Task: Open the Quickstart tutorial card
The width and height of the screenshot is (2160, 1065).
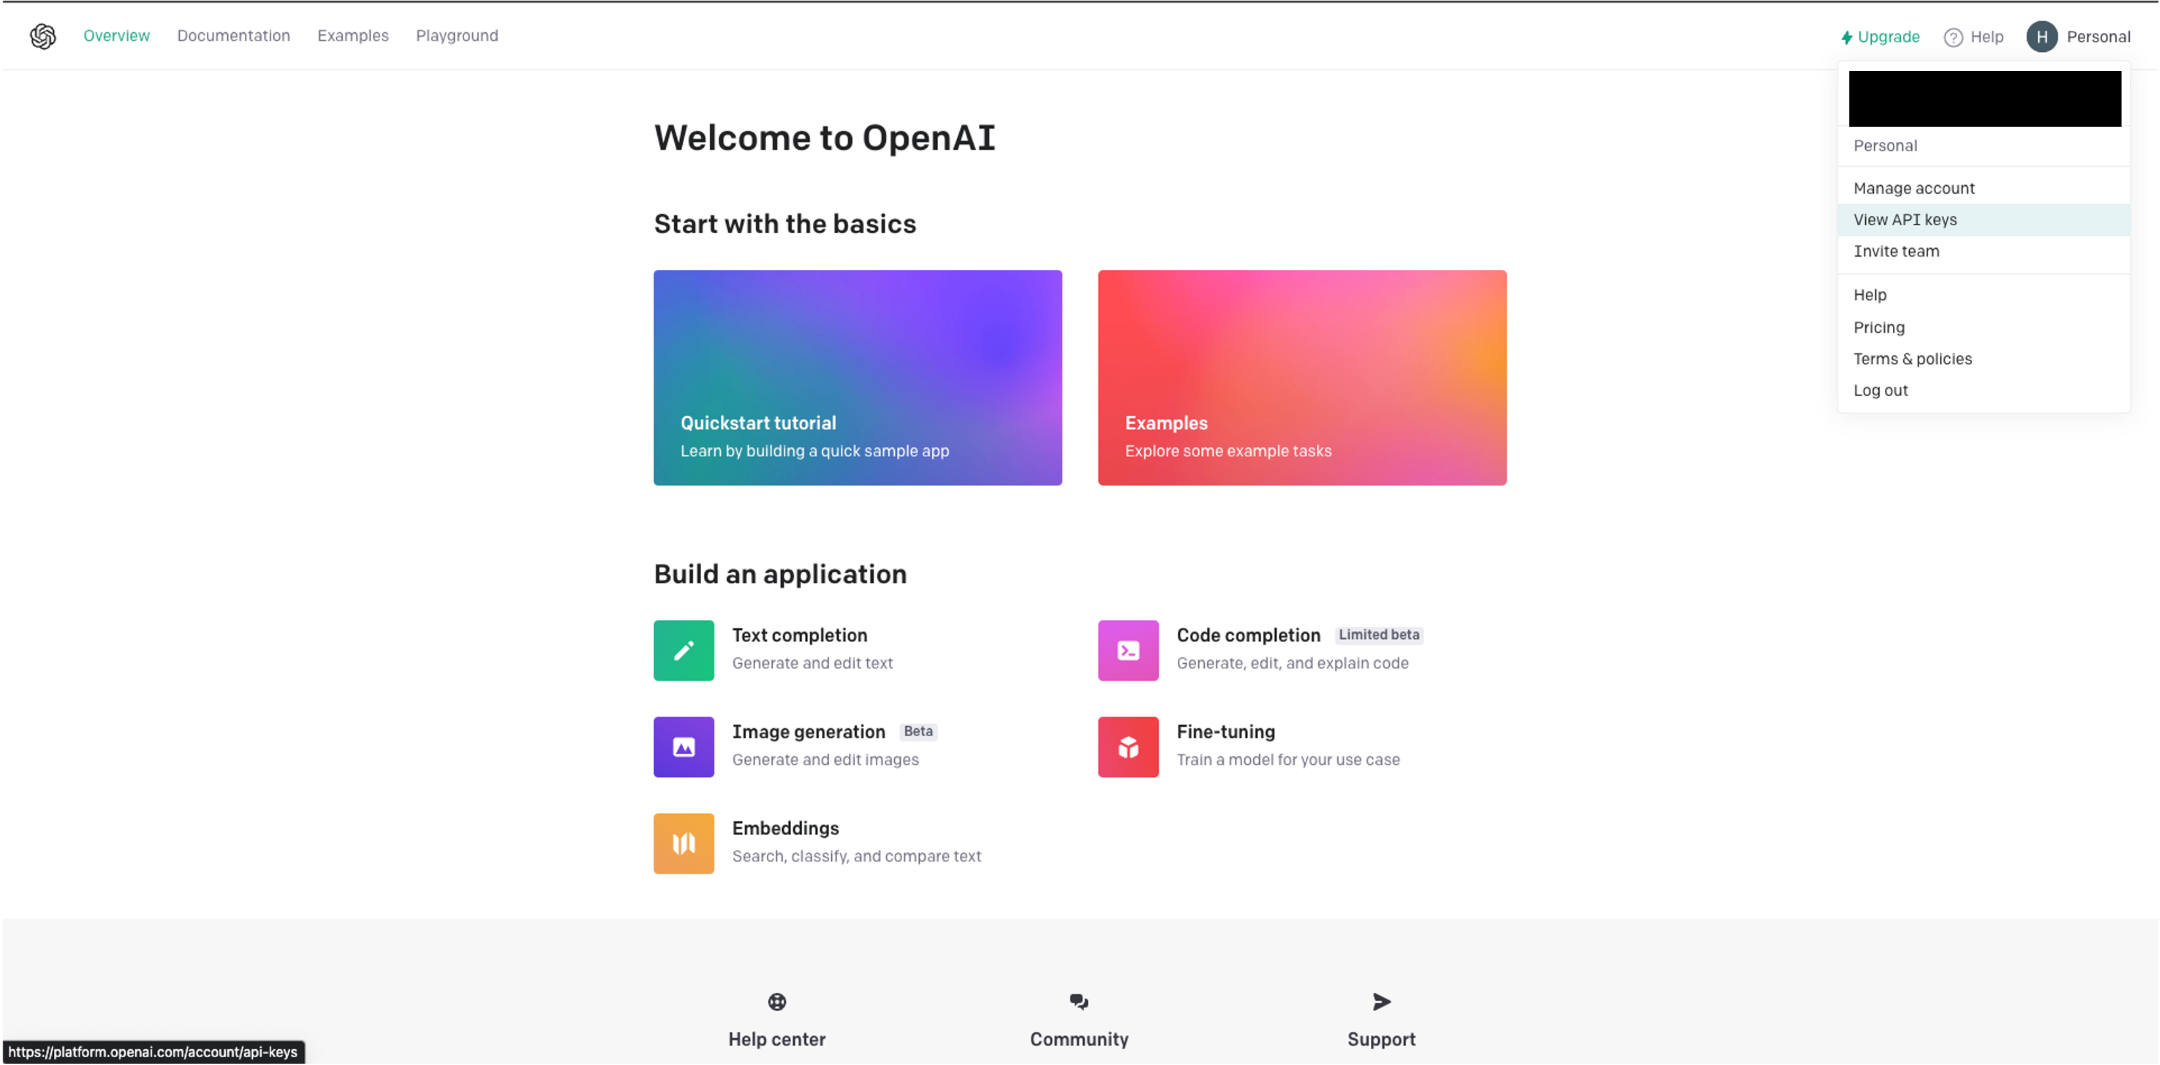Action: [857, 378]
